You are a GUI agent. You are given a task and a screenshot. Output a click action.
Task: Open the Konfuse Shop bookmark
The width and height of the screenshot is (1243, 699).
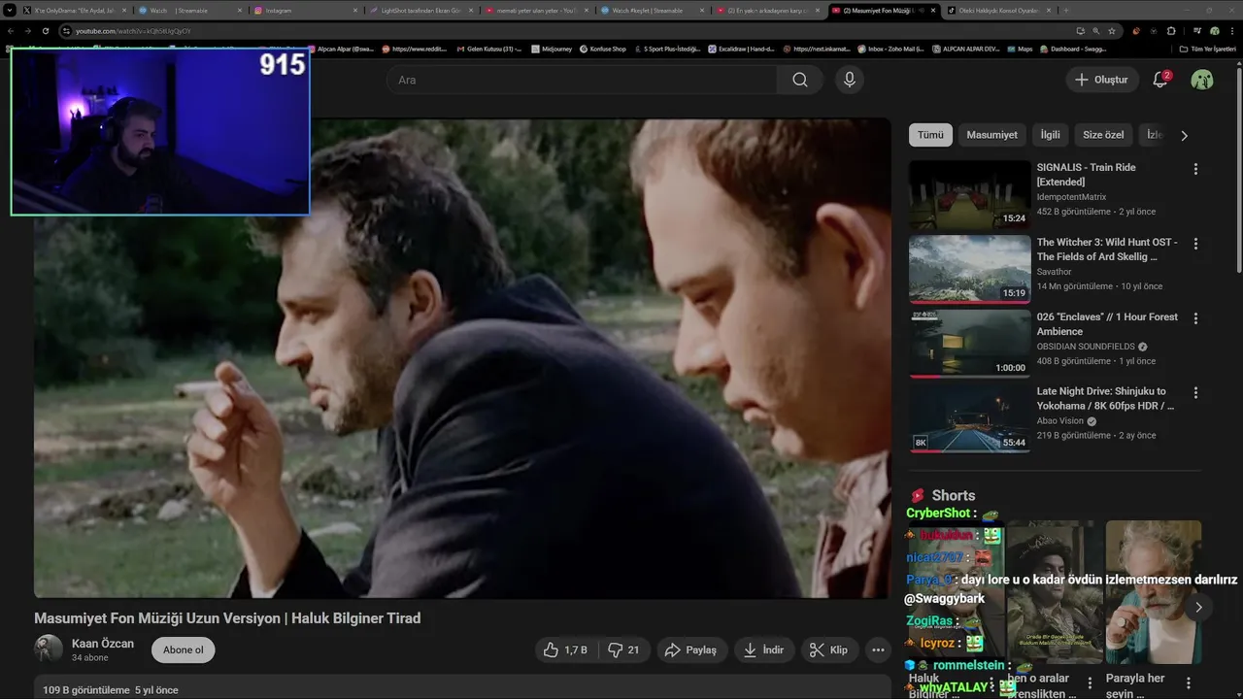point(603,49)
